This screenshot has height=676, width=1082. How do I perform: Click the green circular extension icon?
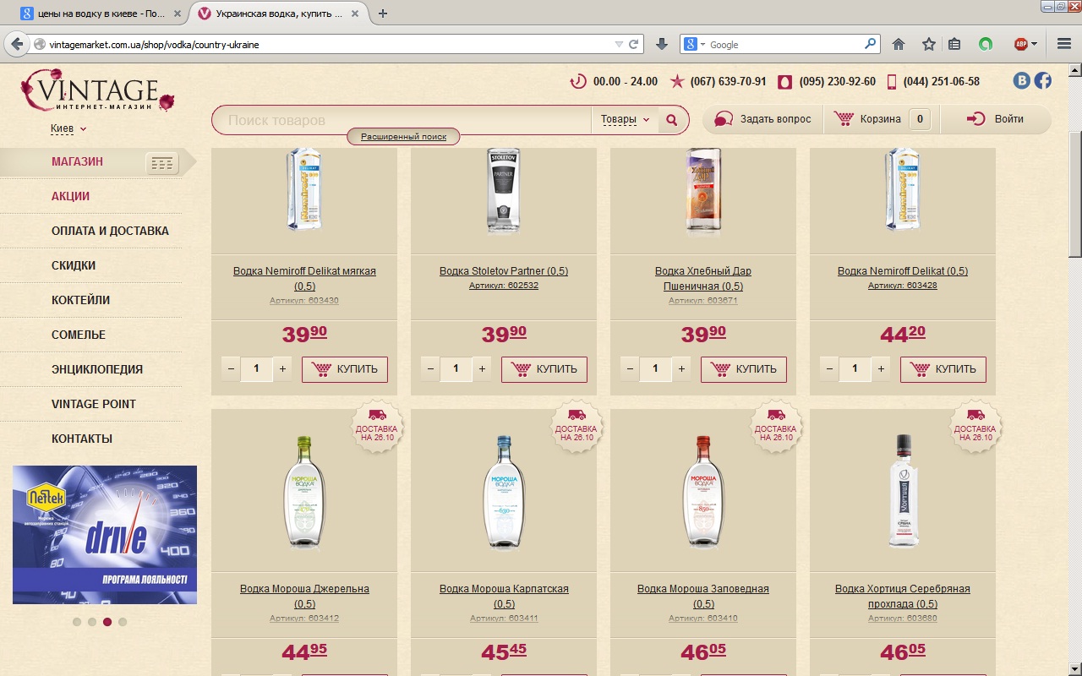[986, 44]
